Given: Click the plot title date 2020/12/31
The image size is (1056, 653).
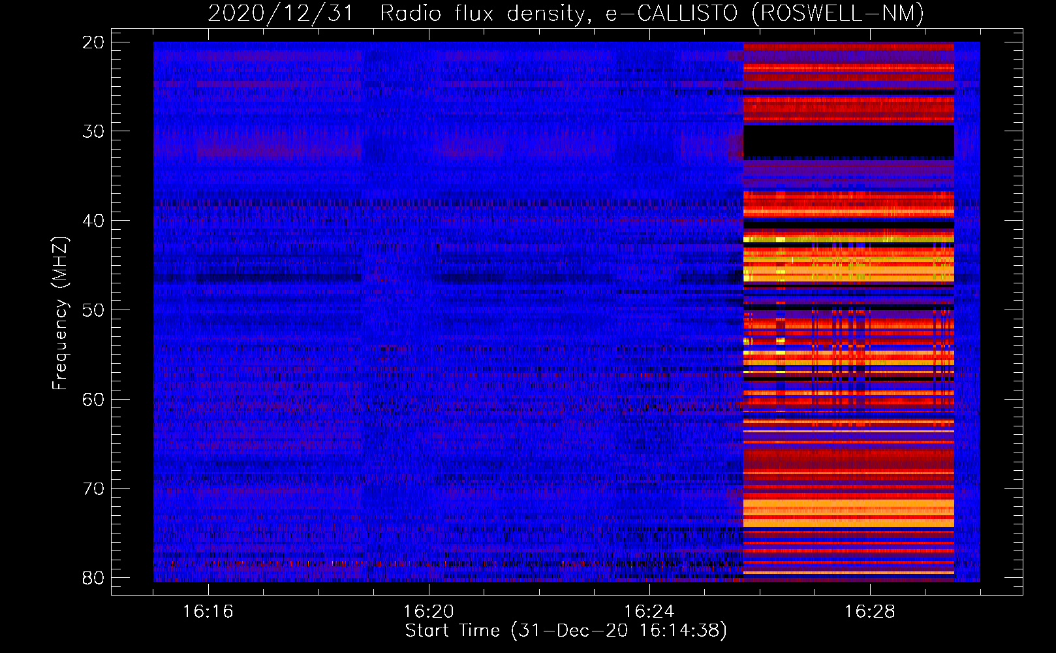Looking at the screenshot, I should pyautogui.click(x=280, y=13).
